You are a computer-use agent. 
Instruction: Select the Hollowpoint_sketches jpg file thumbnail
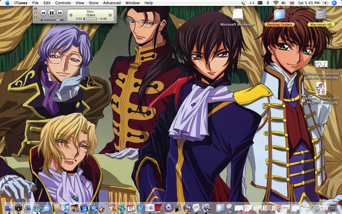(321, 64)
